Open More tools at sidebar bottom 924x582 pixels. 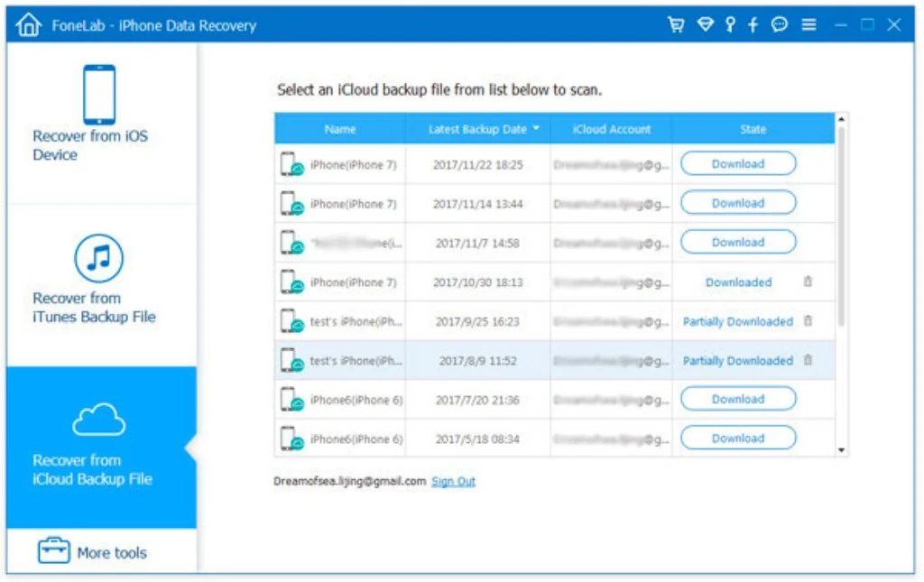(x=102, y=550)
